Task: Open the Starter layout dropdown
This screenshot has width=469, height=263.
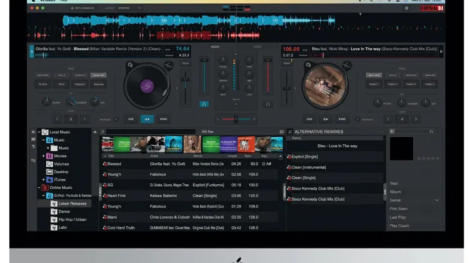Action: click(x=129, y=8)
